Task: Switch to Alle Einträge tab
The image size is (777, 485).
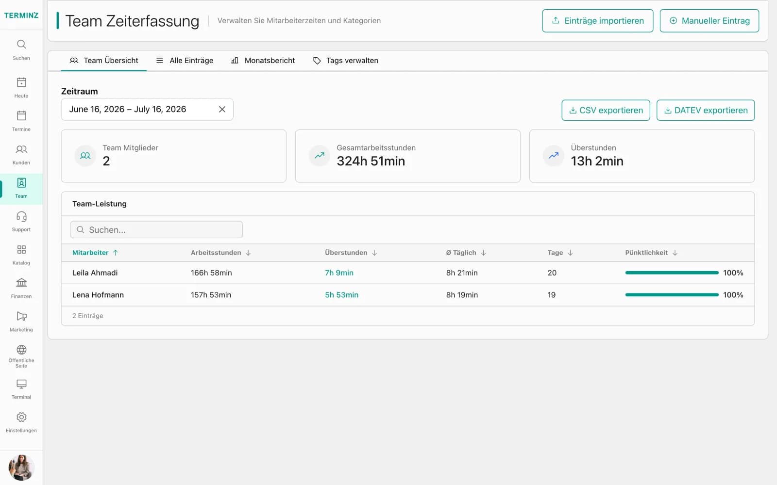Action: pos(185,61)
